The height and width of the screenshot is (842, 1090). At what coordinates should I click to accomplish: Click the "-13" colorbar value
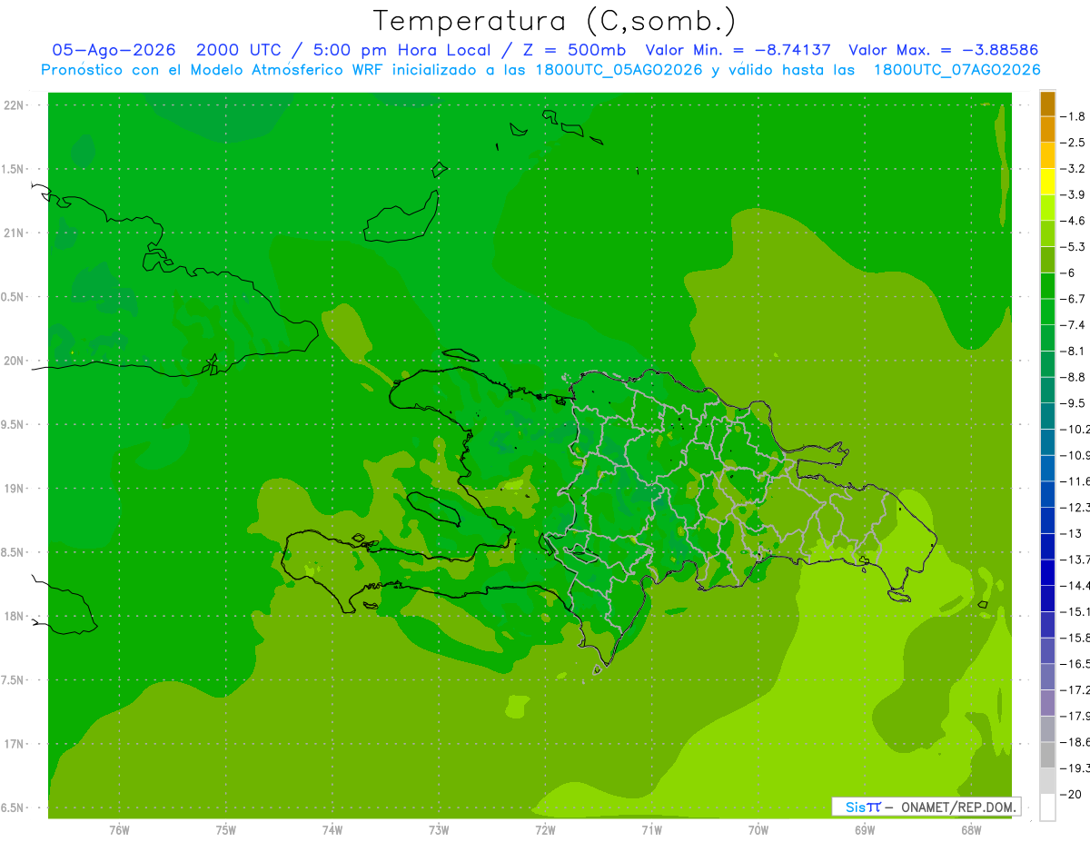click(1071, 533)
